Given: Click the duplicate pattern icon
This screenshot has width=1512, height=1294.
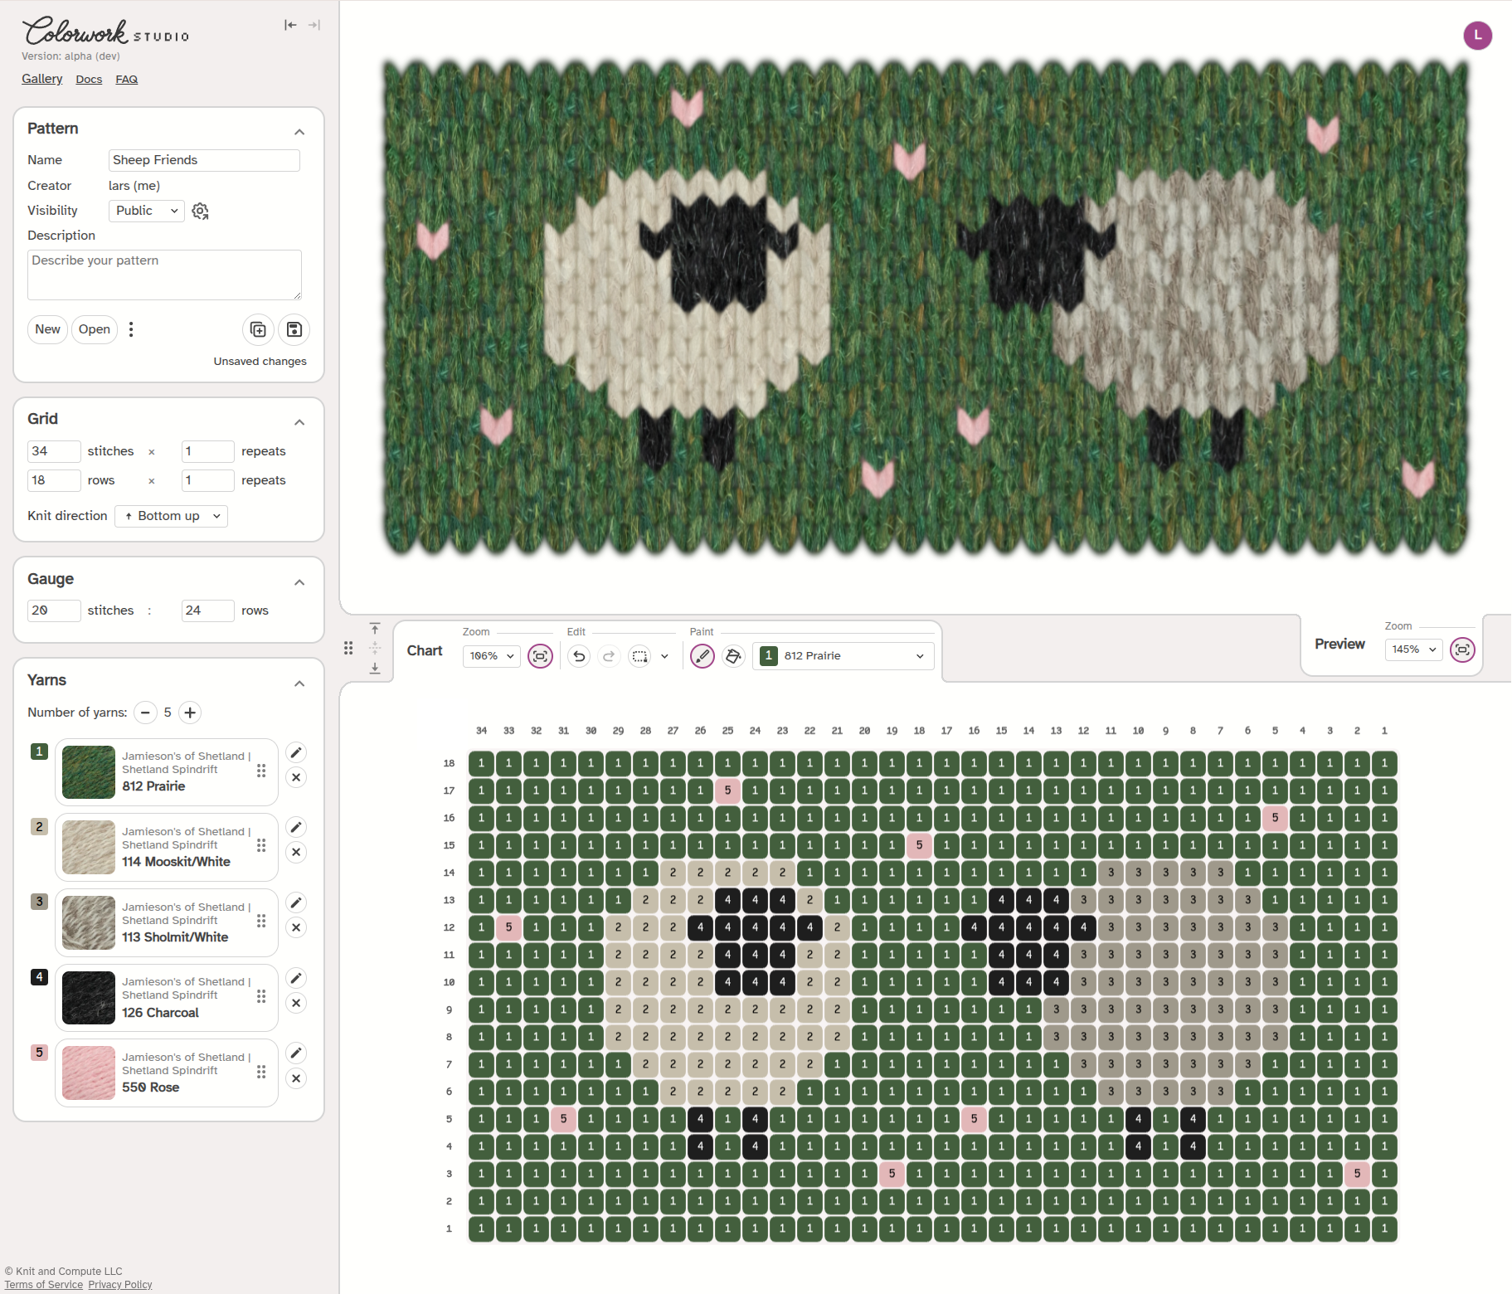Looking at the screenshot, I should tap(258, 329).
